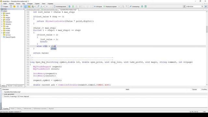The image size is (208, 117).
Task: Select the Shared Projects folder
Action: point(10,37)
